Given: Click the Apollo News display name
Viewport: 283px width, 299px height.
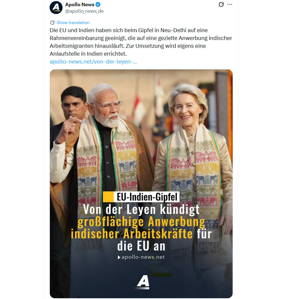Looking at the screenshot, I should point(80,4).
